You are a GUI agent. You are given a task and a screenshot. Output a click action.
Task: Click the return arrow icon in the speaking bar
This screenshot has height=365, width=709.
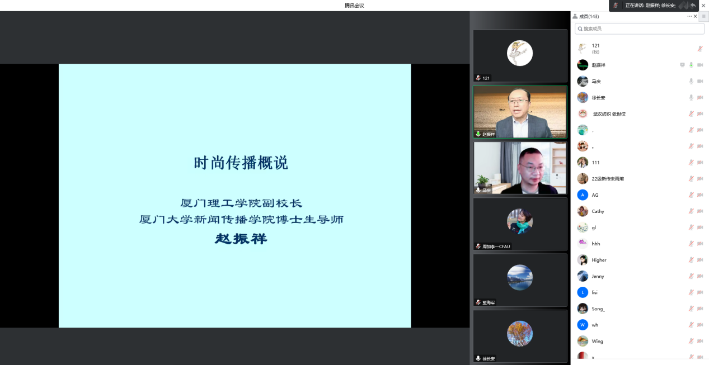click(x=693, y=5)
